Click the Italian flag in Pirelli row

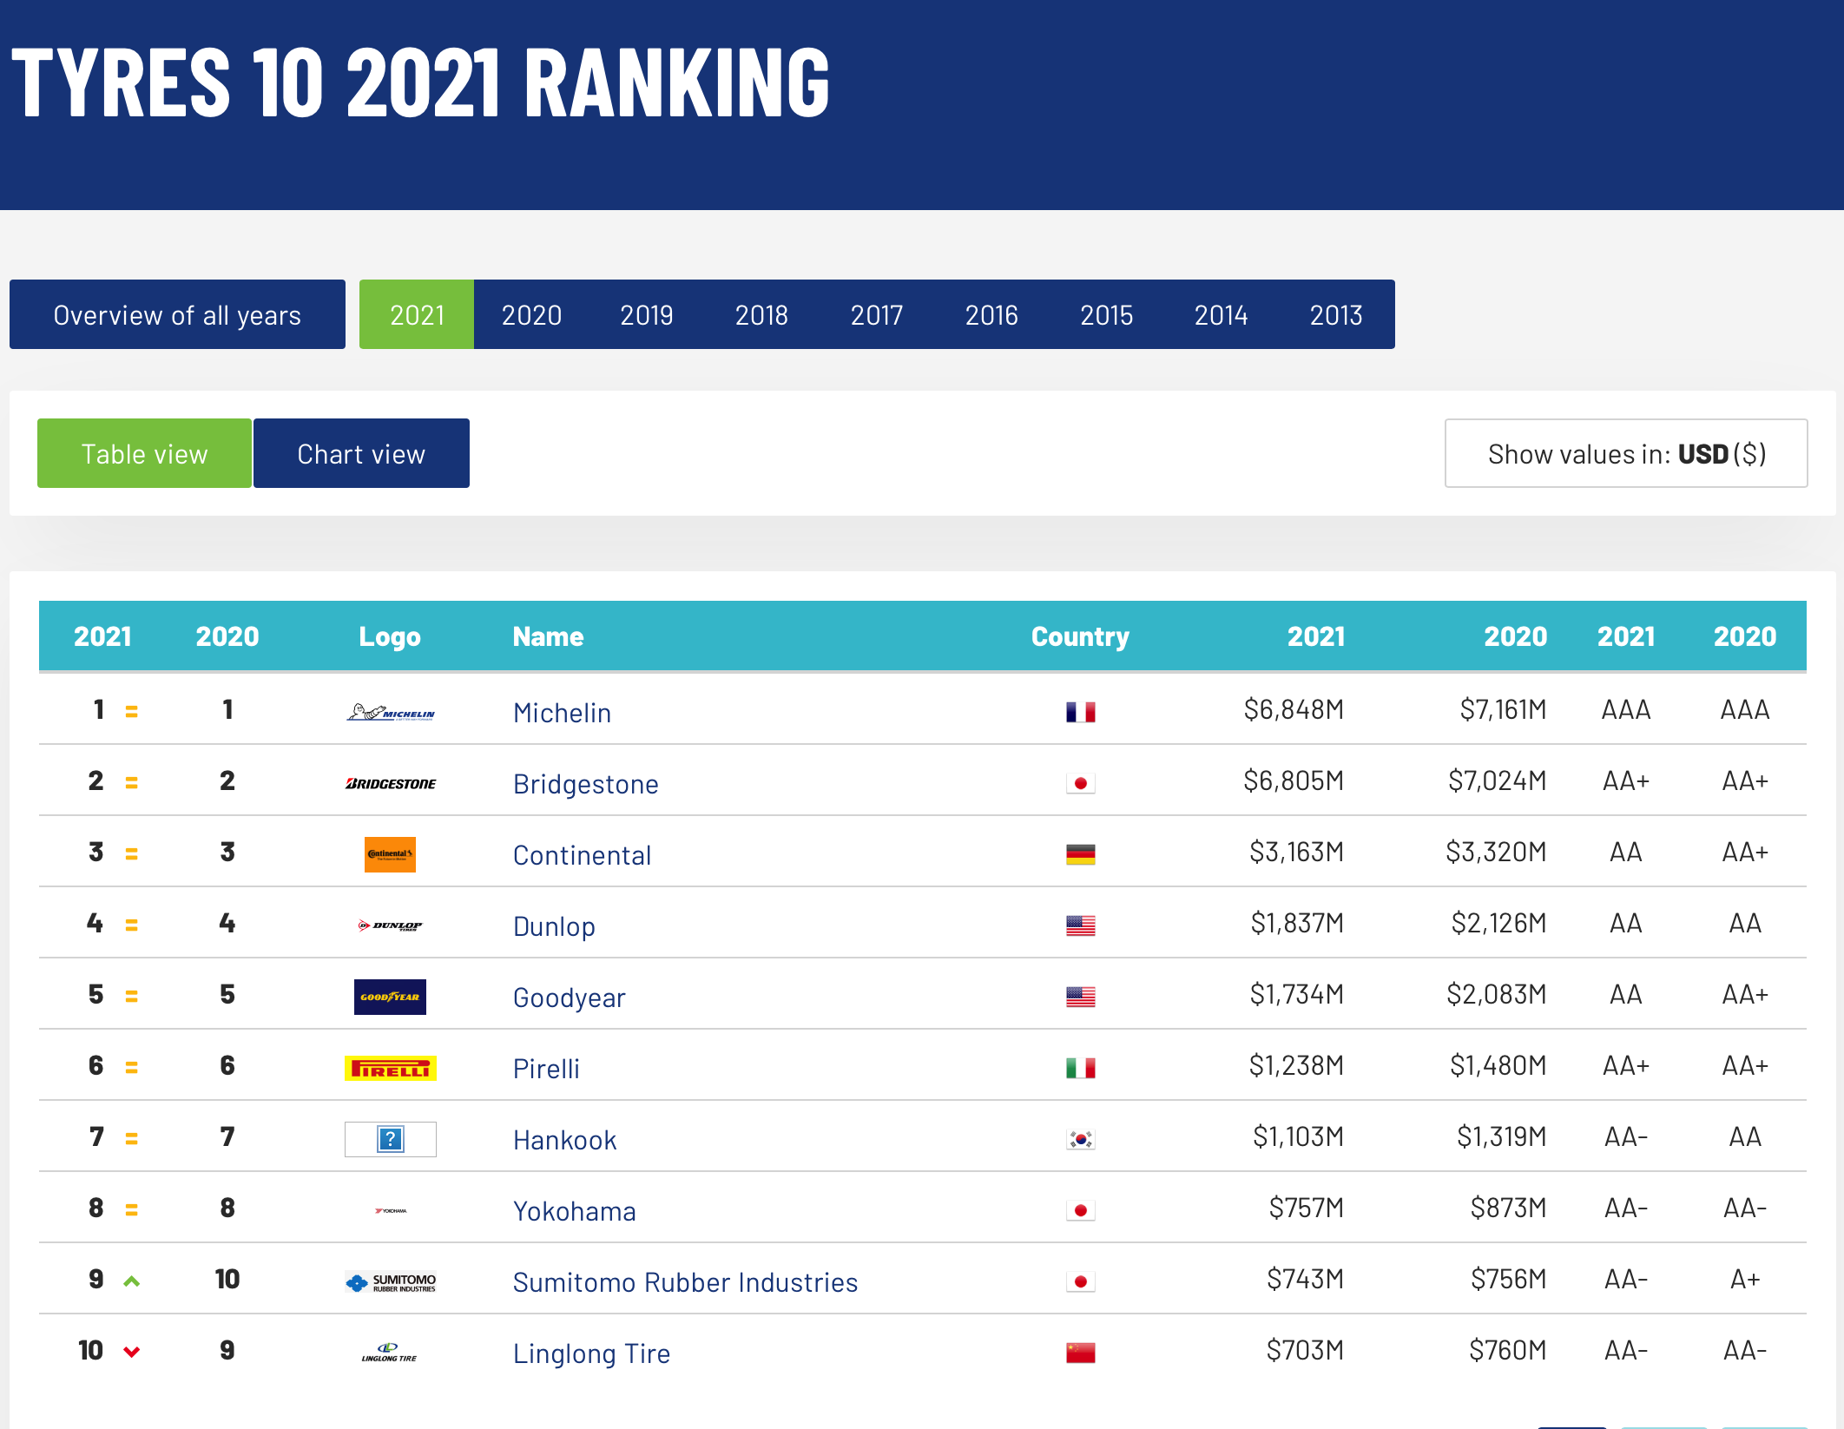(x=1081, y=1069)
